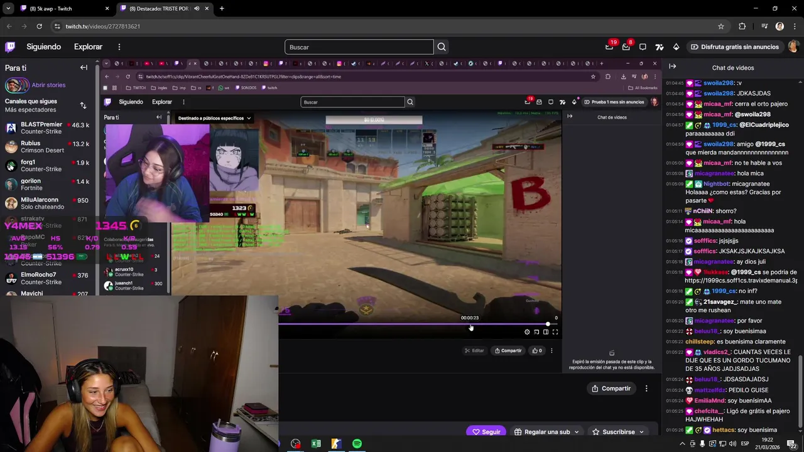Open the Turbo icon in Twitch header
804x452 pixels.
click(x=660, y=47)
